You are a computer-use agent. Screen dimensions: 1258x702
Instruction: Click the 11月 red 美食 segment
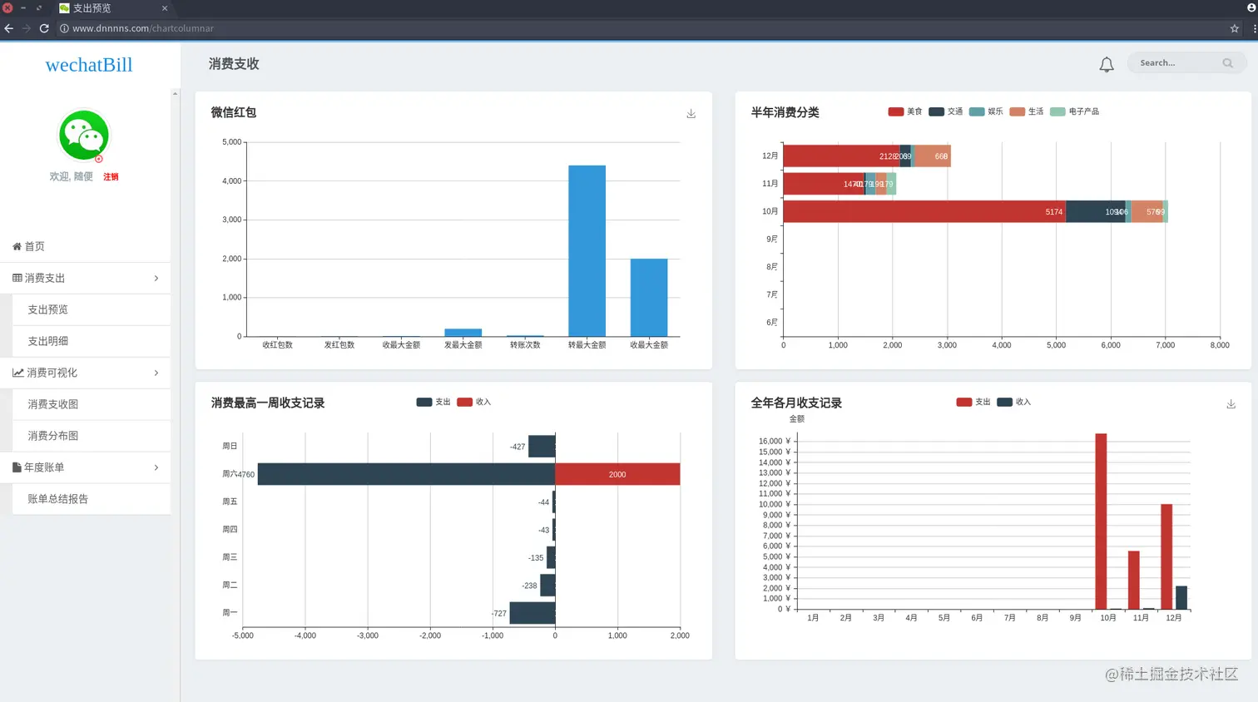point(824,184)
